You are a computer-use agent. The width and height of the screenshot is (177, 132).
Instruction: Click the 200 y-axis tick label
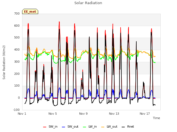point(17,74)
